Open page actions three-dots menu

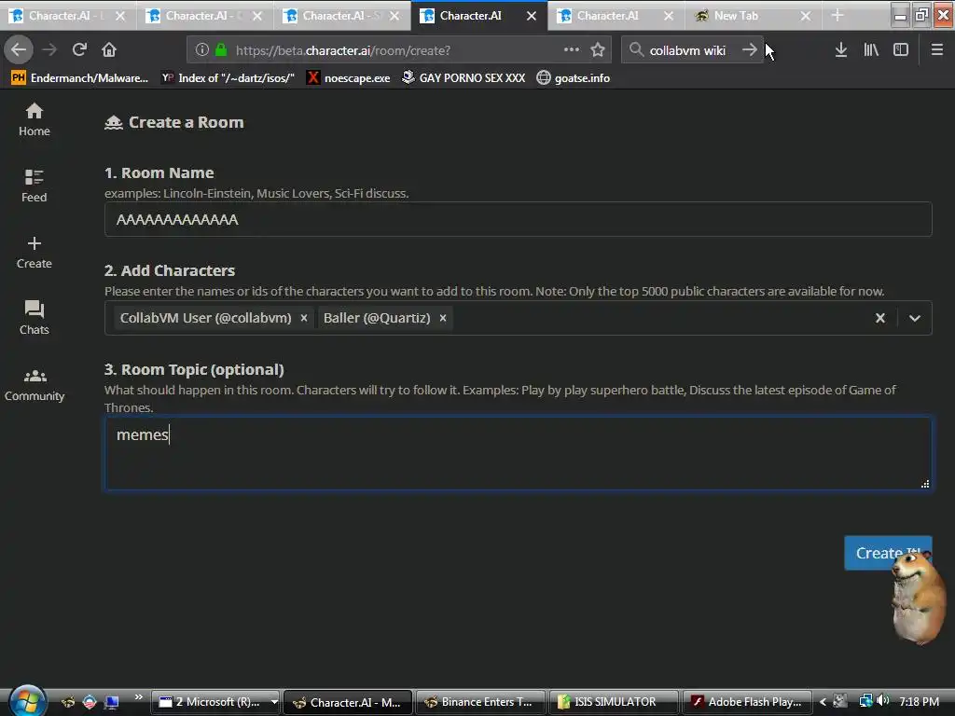(572, 50)
